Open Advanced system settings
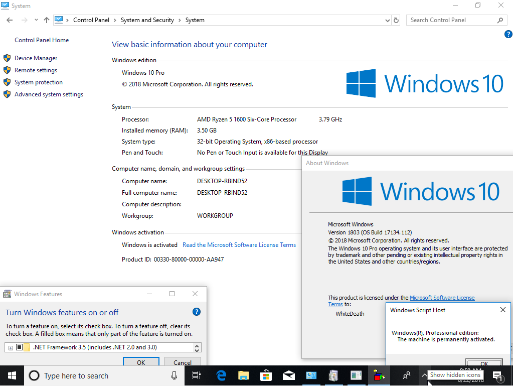 pyautogui.click(x=49, y=94)
